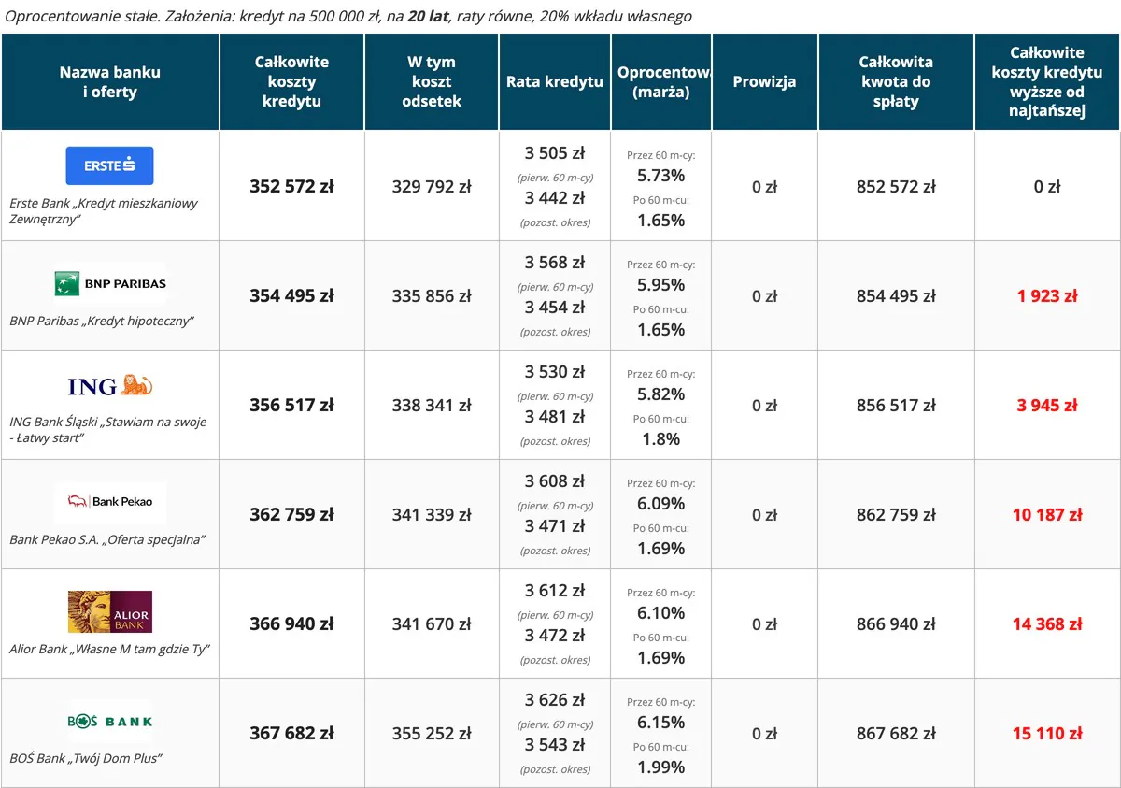
Task: Select total cost value 367 682 zł
Action: click(291, 733)
